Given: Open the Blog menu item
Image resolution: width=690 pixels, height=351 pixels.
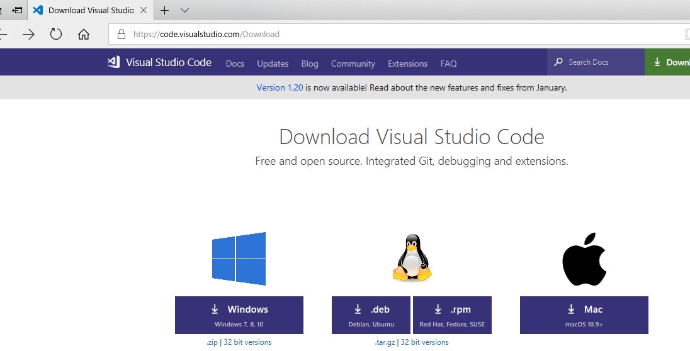Looking at the screenshot, I should coord(310,64).
